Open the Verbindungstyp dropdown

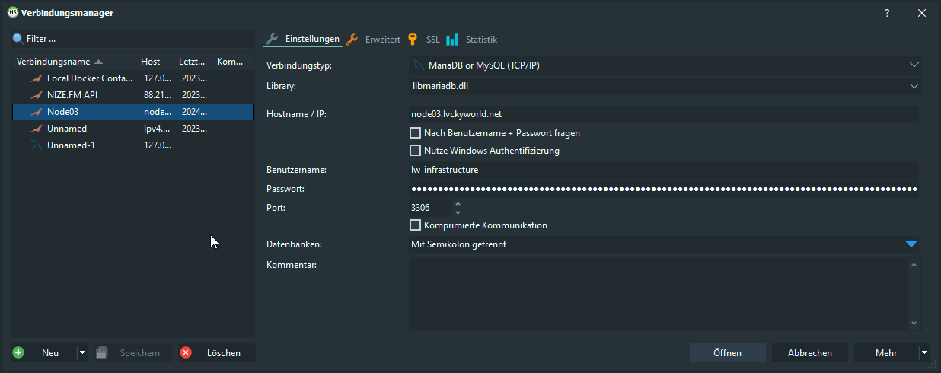tap(914, 65)
